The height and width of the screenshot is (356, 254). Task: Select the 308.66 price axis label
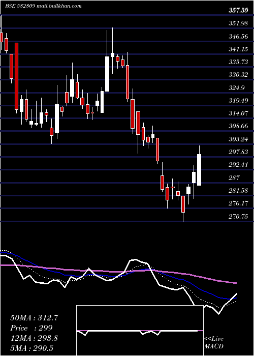(x=238, y=126)
